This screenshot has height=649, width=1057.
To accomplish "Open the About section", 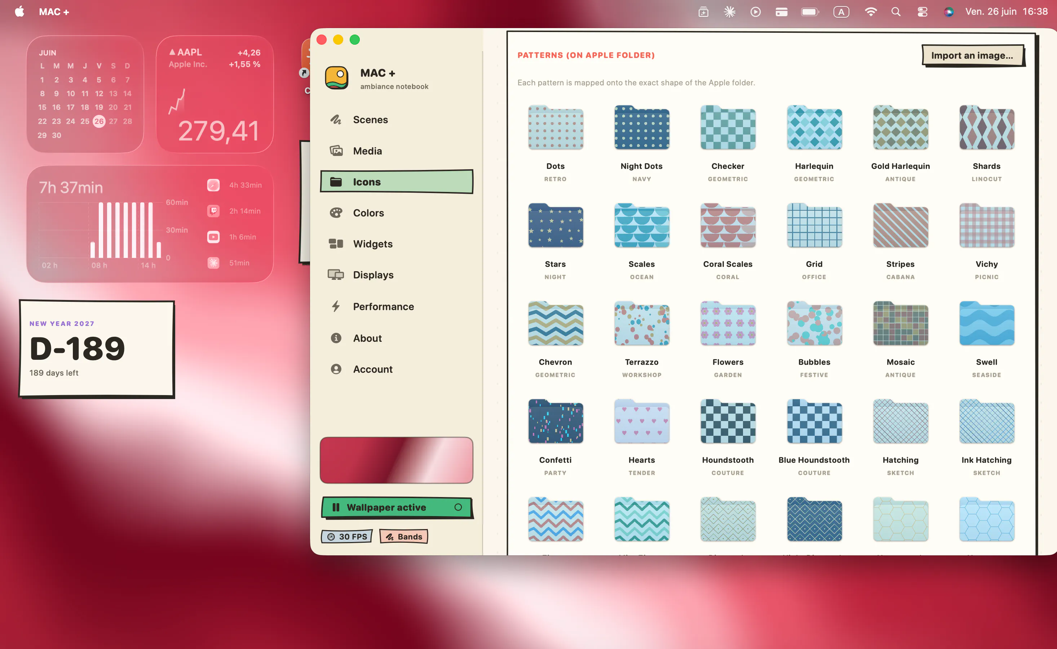I will point(397,338).
